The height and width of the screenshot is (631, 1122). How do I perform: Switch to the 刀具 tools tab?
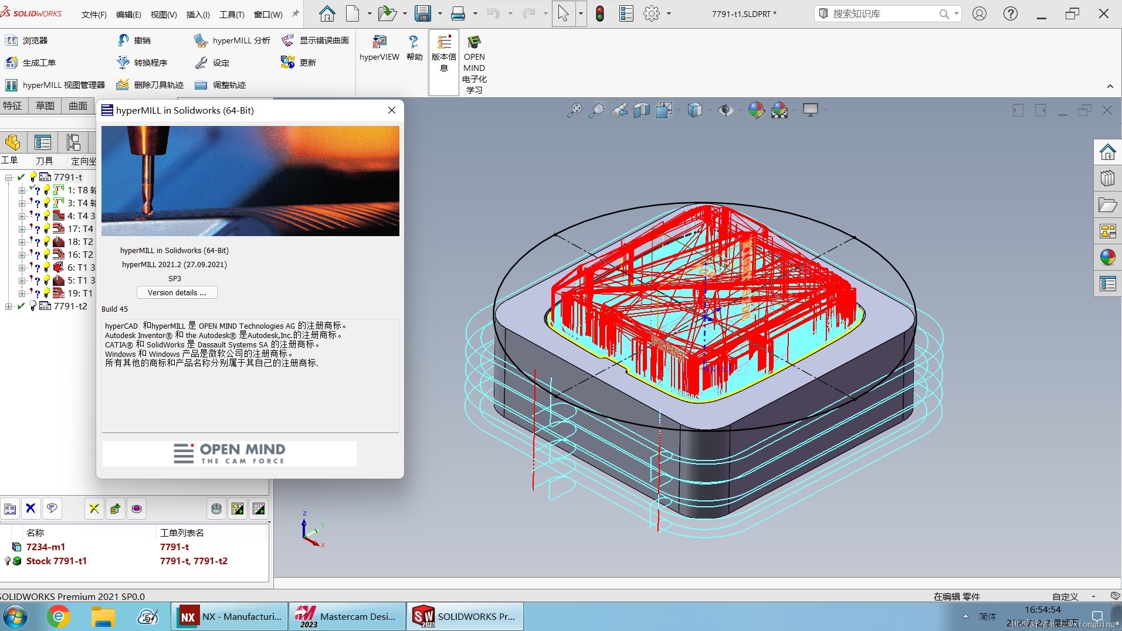pyautogui.click(x=44, y=161)
